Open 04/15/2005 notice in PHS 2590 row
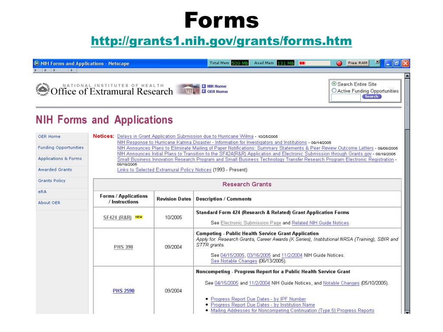 pyautogui.click(x=227, y=283)
